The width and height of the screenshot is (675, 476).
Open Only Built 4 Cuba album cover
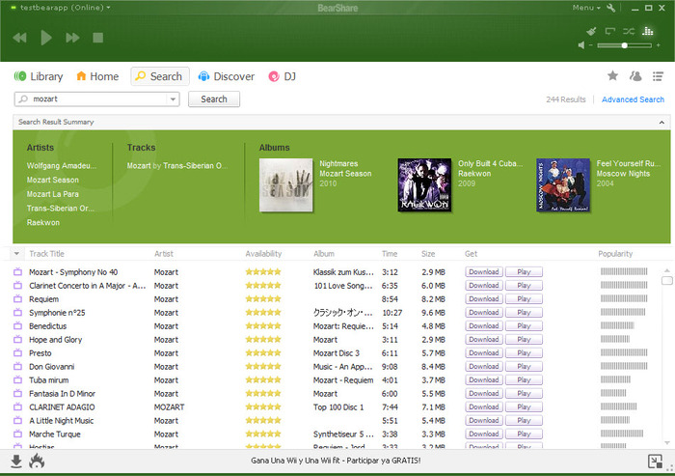424,185
